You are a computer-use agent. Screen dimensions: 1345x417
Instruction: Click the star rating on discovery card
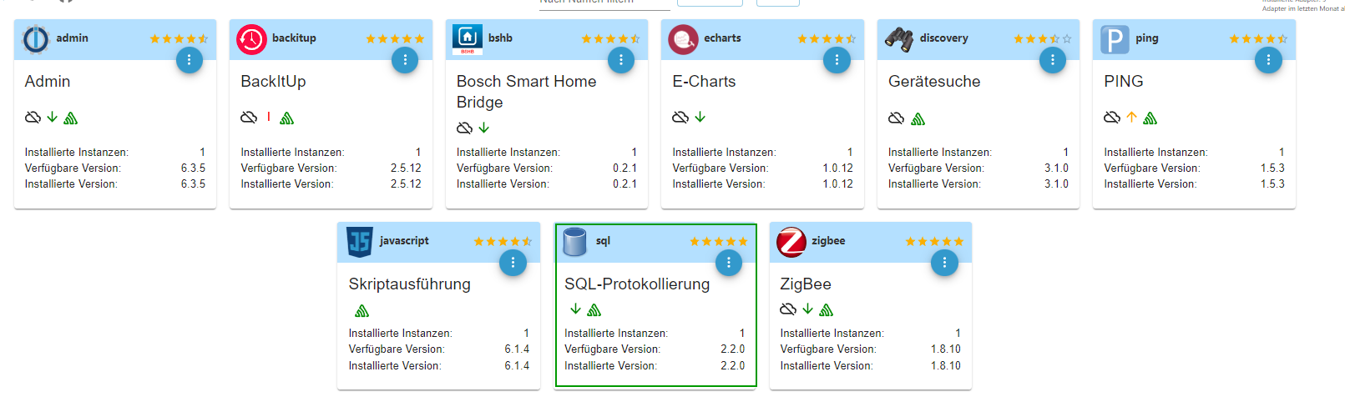coord(1043,39)
